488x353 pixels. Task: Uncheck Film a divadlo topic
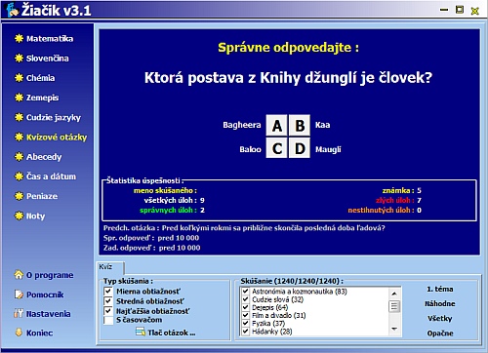tap(246, 315)
